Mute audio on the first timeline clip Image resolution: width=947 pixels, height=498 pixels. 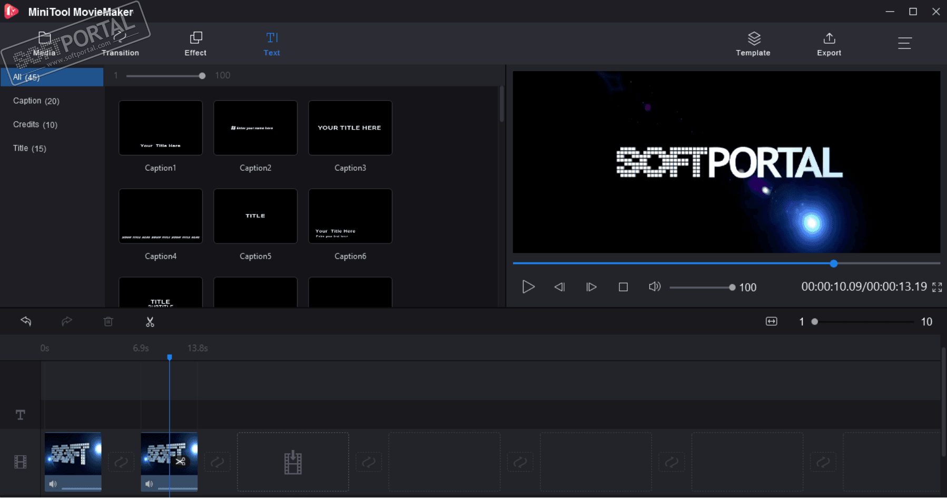(x=53, y=484)
